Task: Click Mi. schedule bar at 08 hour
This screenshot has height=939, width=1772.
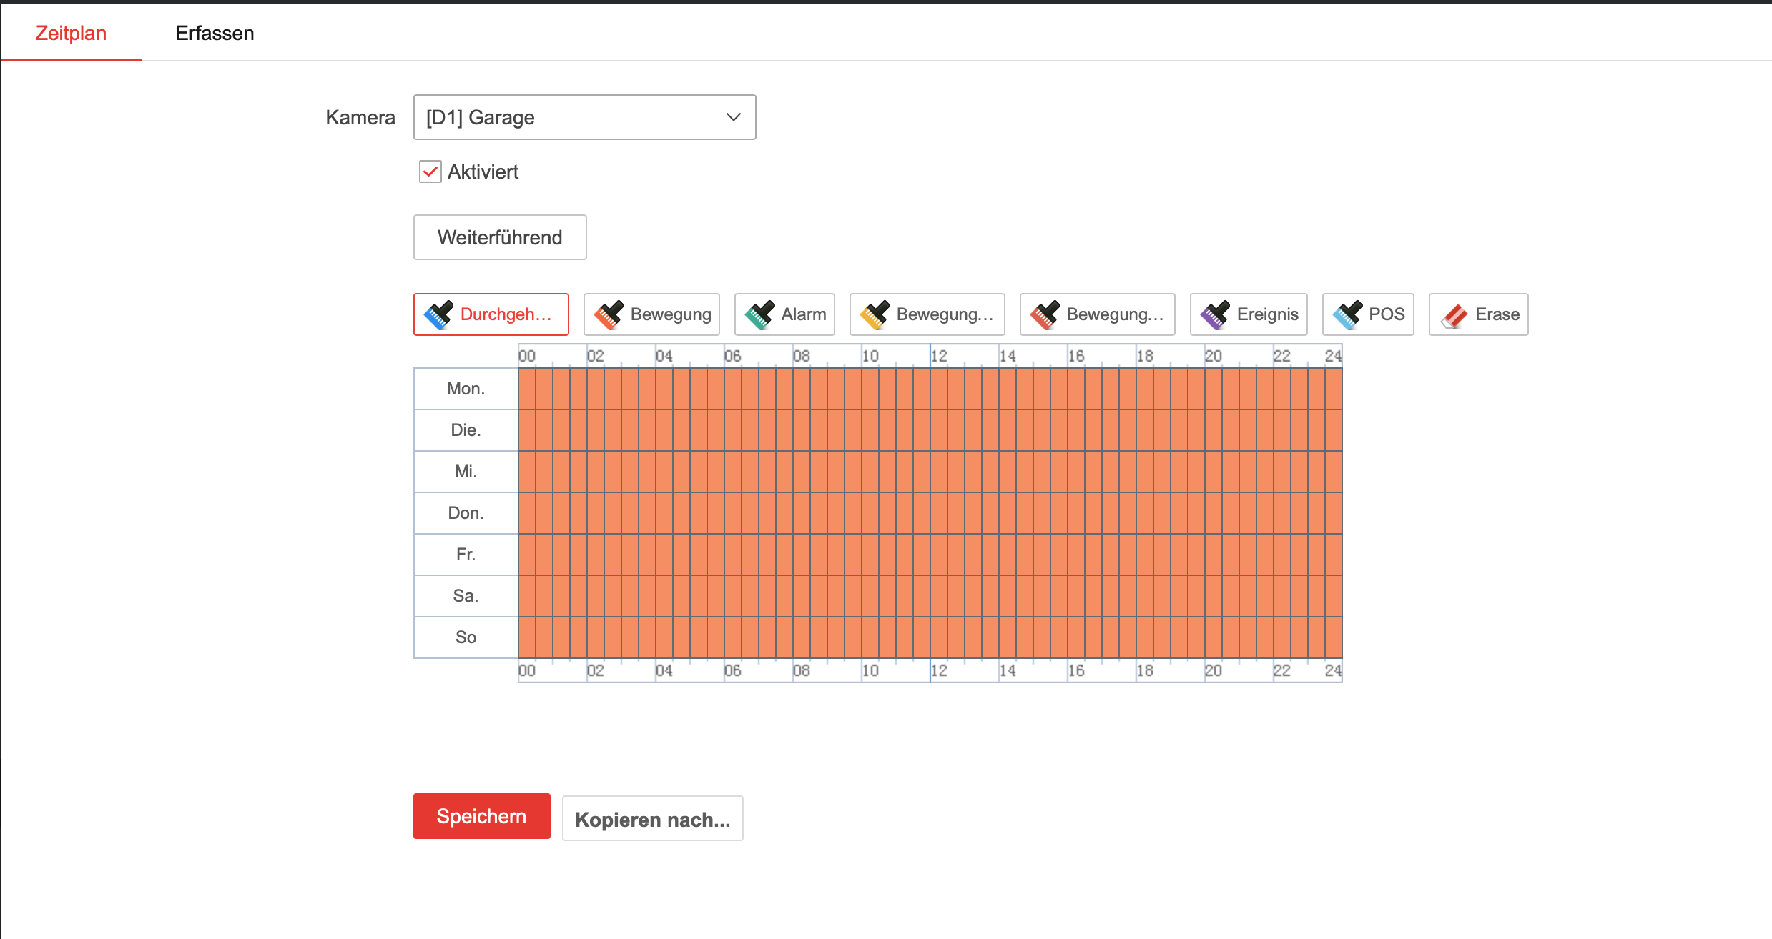Action: click(802, 472)
